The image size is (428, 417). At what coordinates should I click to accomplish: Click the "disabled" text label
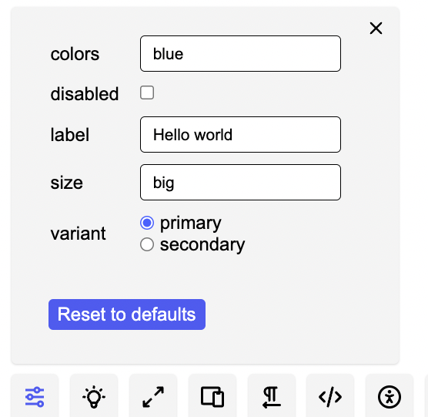(x=85, y=94)
